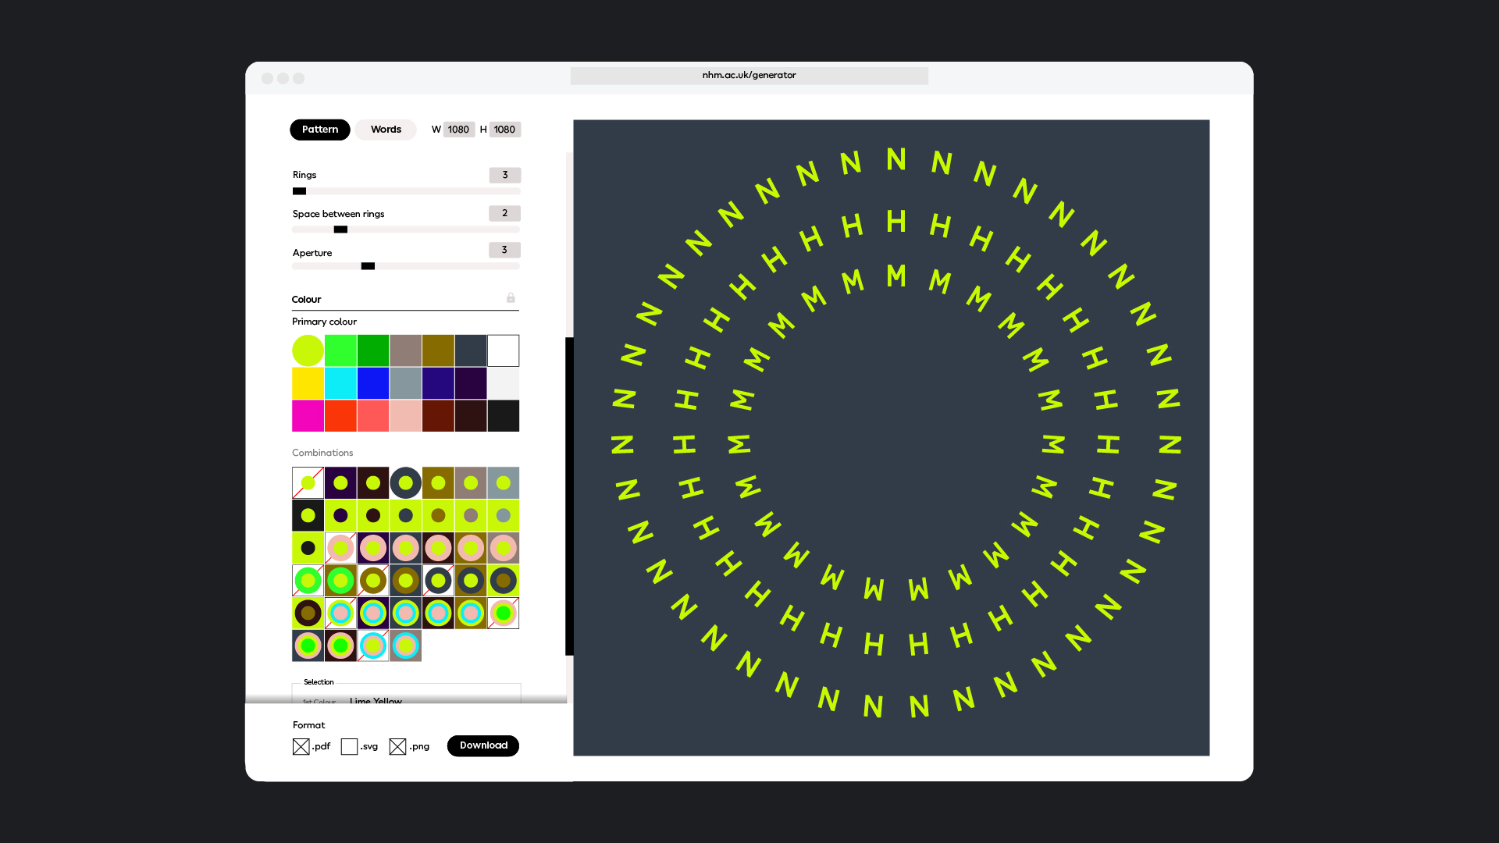Select the royal blue primary colour swatch
1499x843 pixels.
tap(373, 383)
